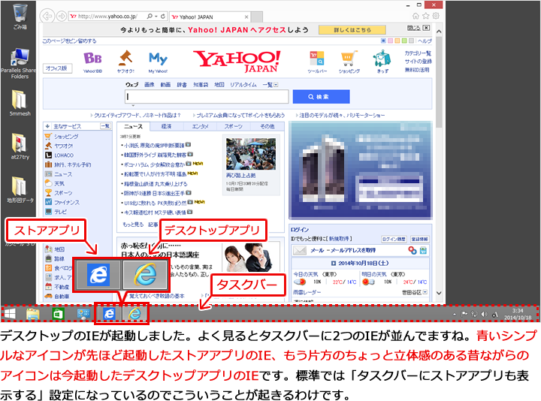
Task: Click the blue 検索 search button
Action: coord(322,97)
